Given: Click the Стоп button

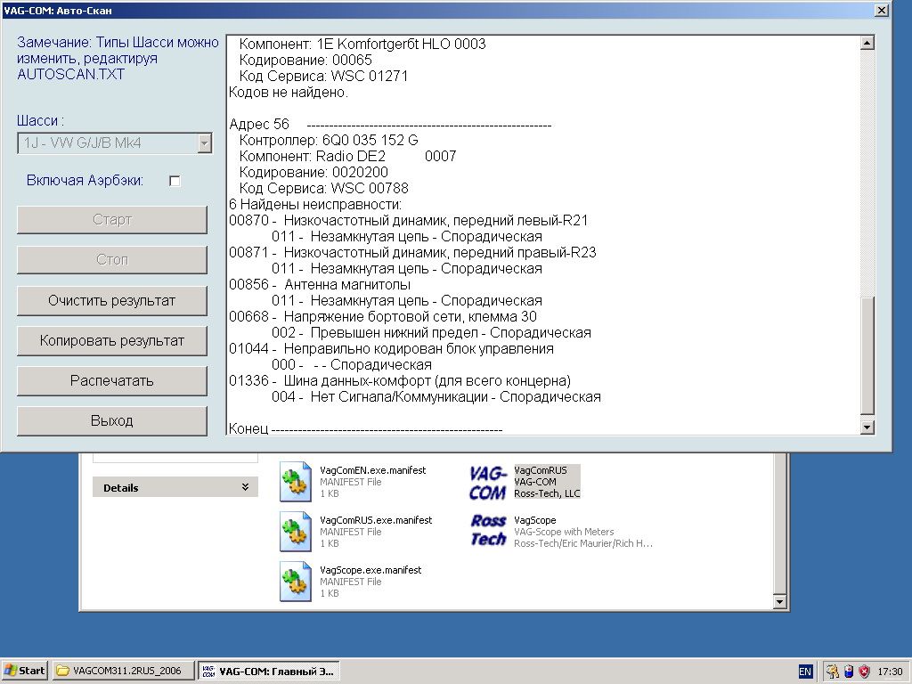Looking at the screenshot, I should (x=112, y=259).
